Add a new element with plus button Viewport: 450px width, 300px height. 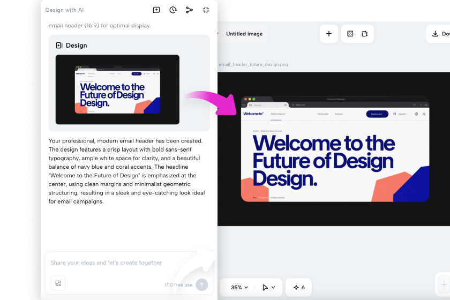[328, 34]
